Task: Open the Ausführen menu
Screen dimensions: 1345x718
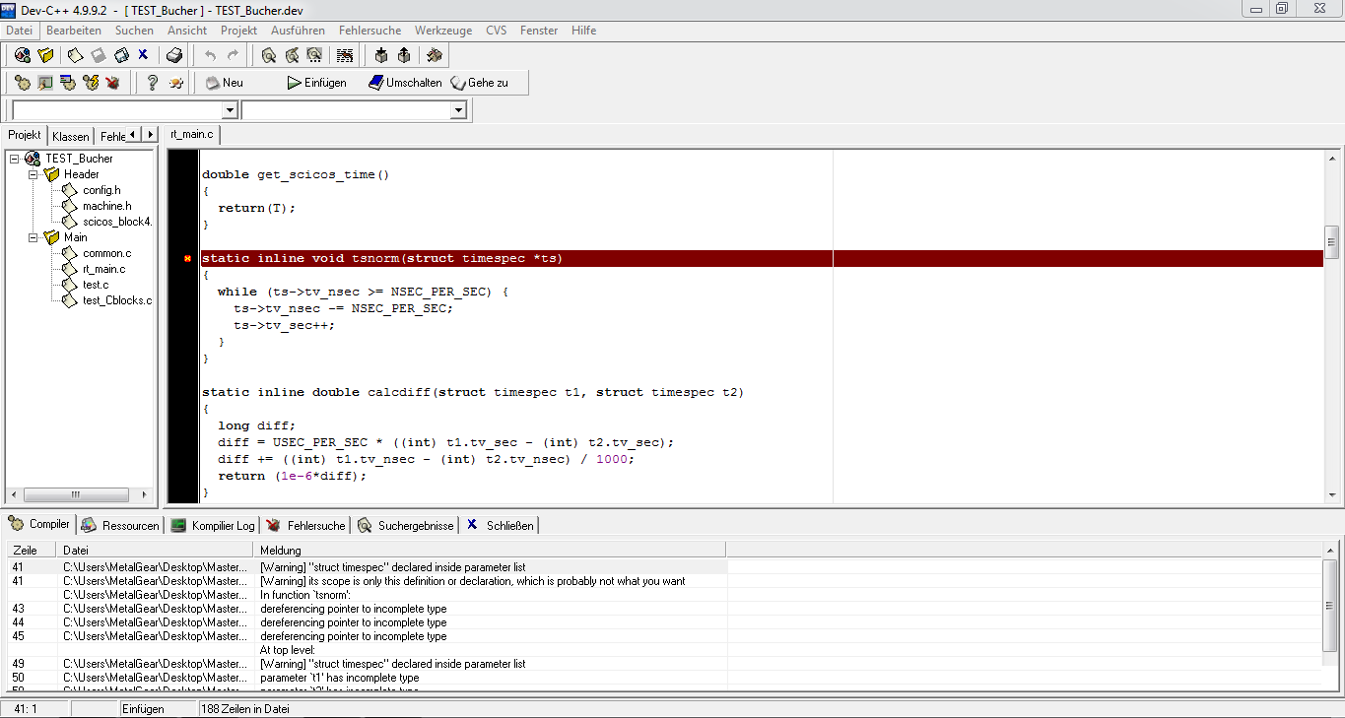Action: click(x=298, y=31)
